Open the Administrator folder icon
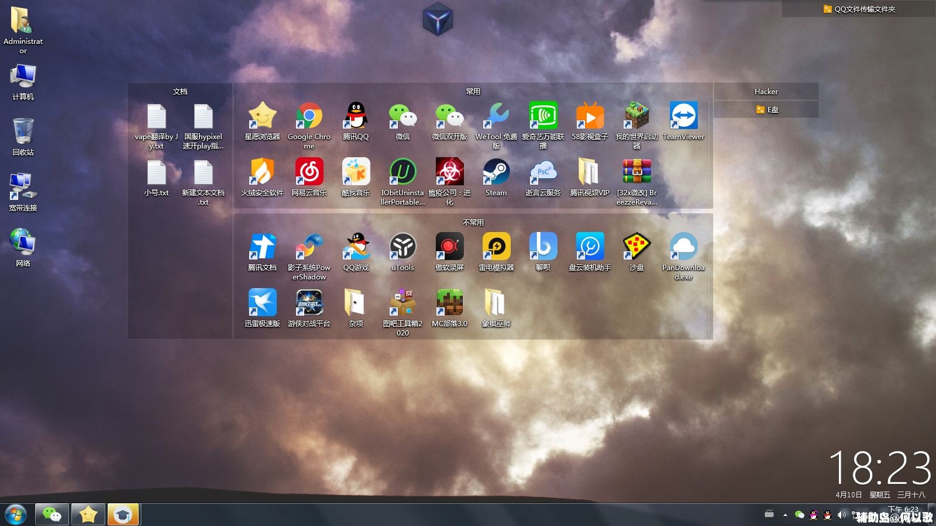 pyautogui.click(x=23, y=30)
